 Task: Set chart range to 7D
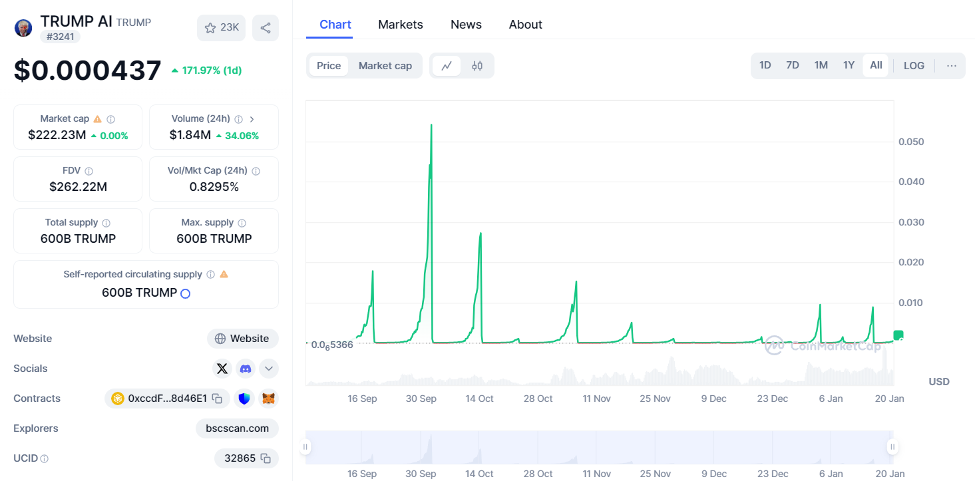[793, 65]
